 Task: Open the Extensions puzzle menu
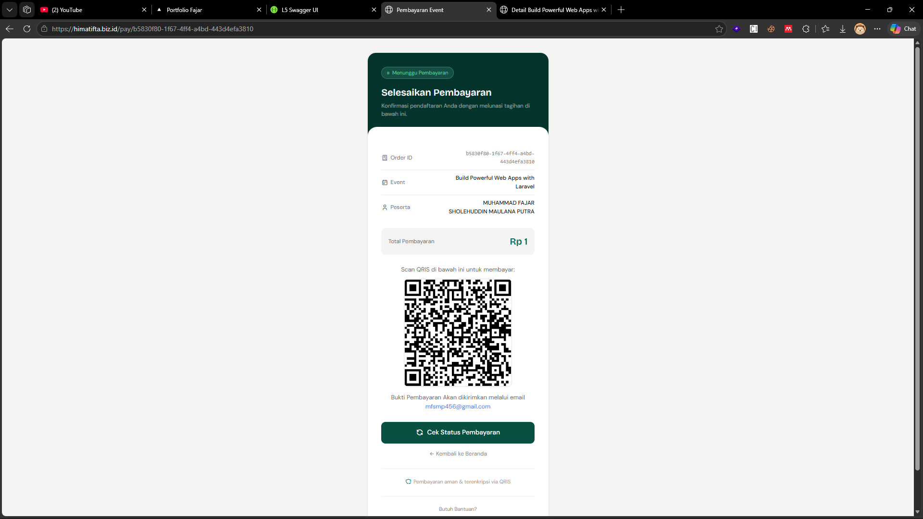pyautogui.click(x=806, y=29)
